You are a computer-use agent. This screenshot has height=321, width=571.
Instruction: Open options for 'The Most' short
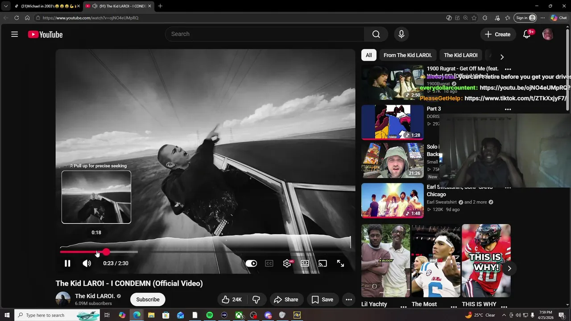[454, 307]
